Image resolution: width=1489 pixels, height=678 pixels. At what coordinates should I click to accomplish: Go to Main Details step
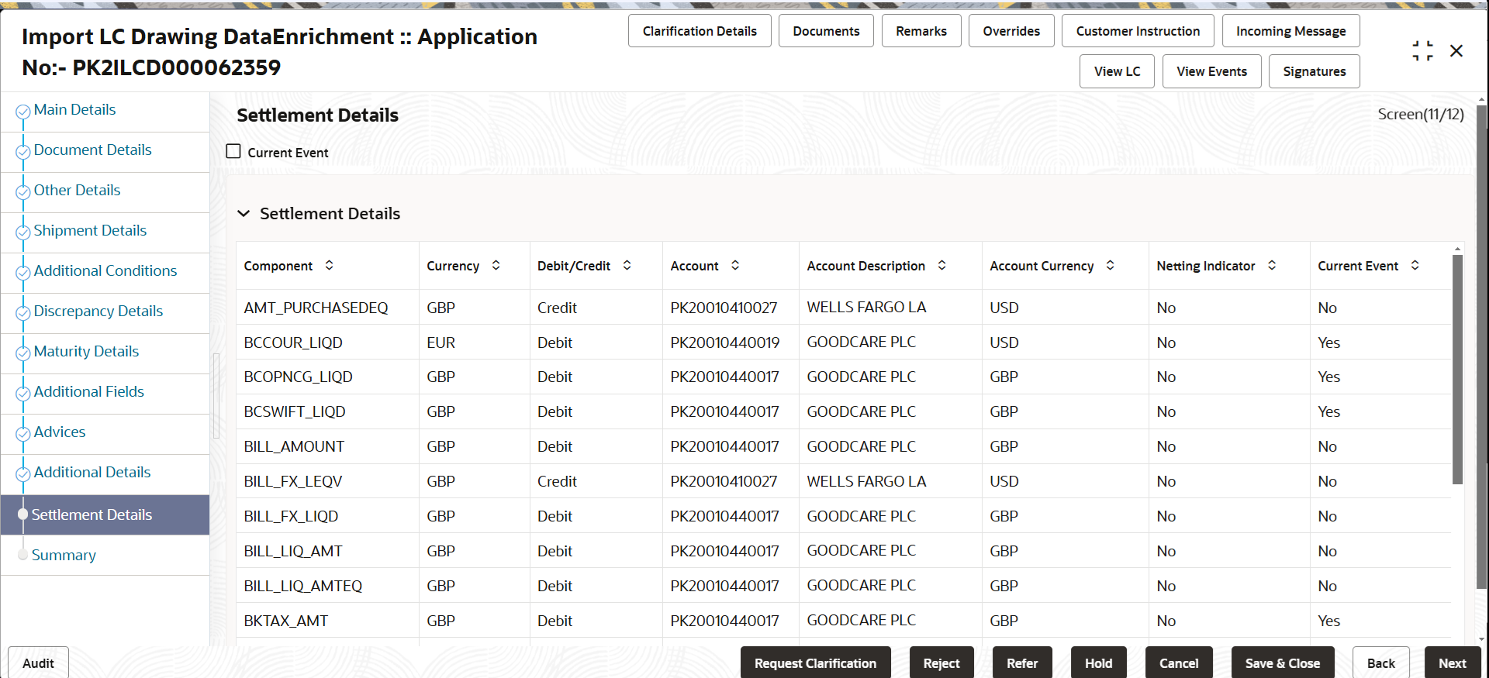coord(74,109)
